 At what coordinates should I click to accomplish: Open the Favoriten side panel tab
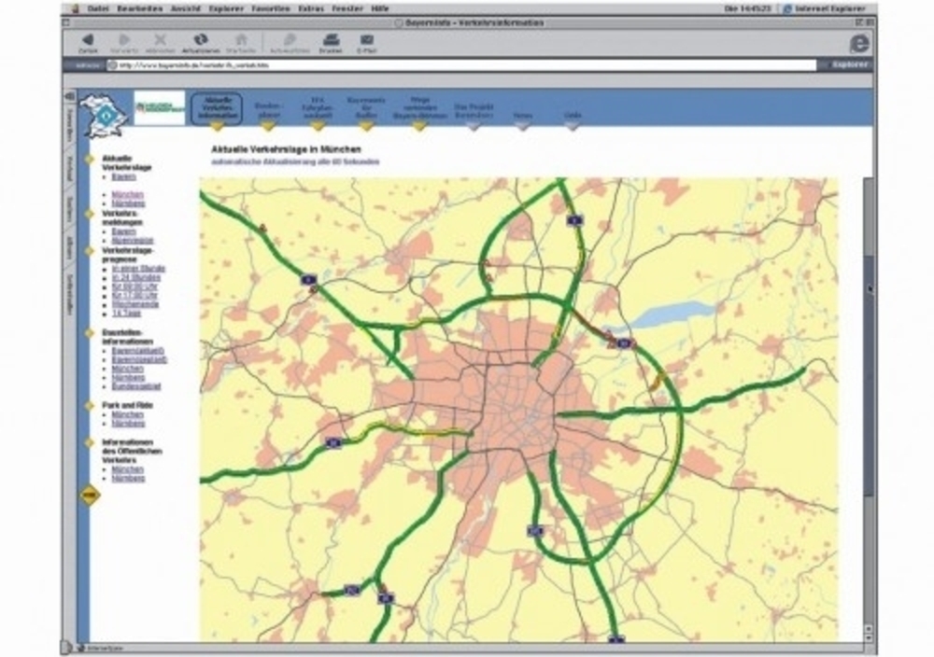(x=69, y=126)
